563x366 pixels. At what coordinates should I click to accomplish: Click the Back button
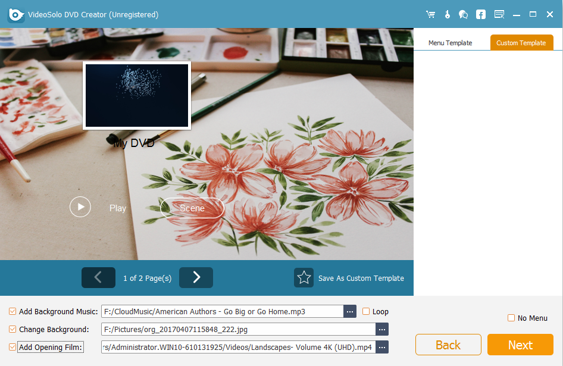click(448, 345)
